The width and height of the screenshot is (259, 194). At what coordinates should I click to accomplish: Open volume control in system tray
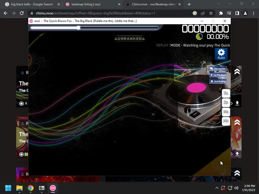[x=236, y=188]
